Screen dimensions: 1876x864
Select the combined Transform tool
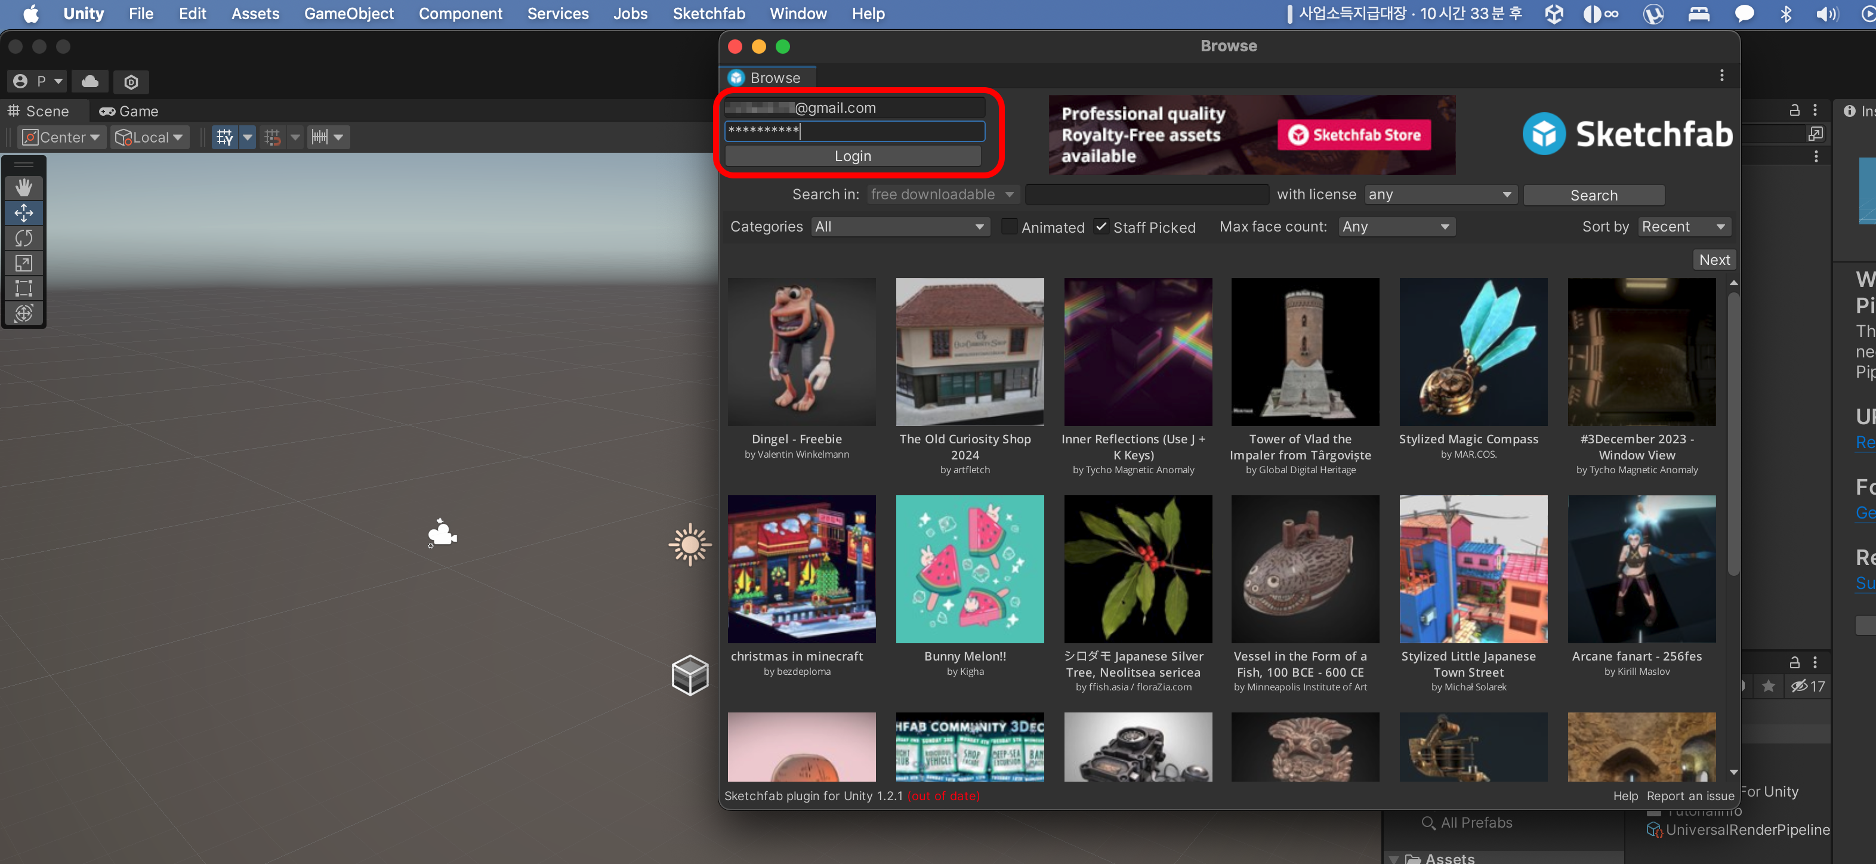pyautogui.click(x=23, y=313)
